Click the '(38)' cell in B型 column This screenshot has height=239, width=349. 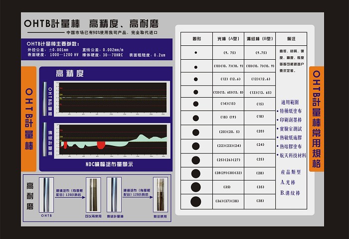tap(260, 201)
